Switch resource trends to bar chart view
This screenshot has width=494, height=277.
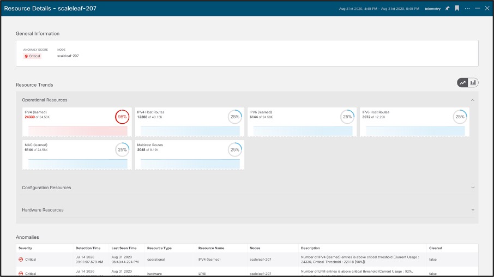pyautogui.click(x=473, y=82)
